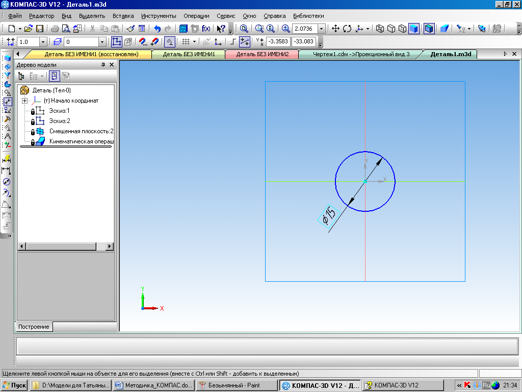Click the model tree horizontal scrollbar
This screenshot has width=522, height=392.
(61, 247)
